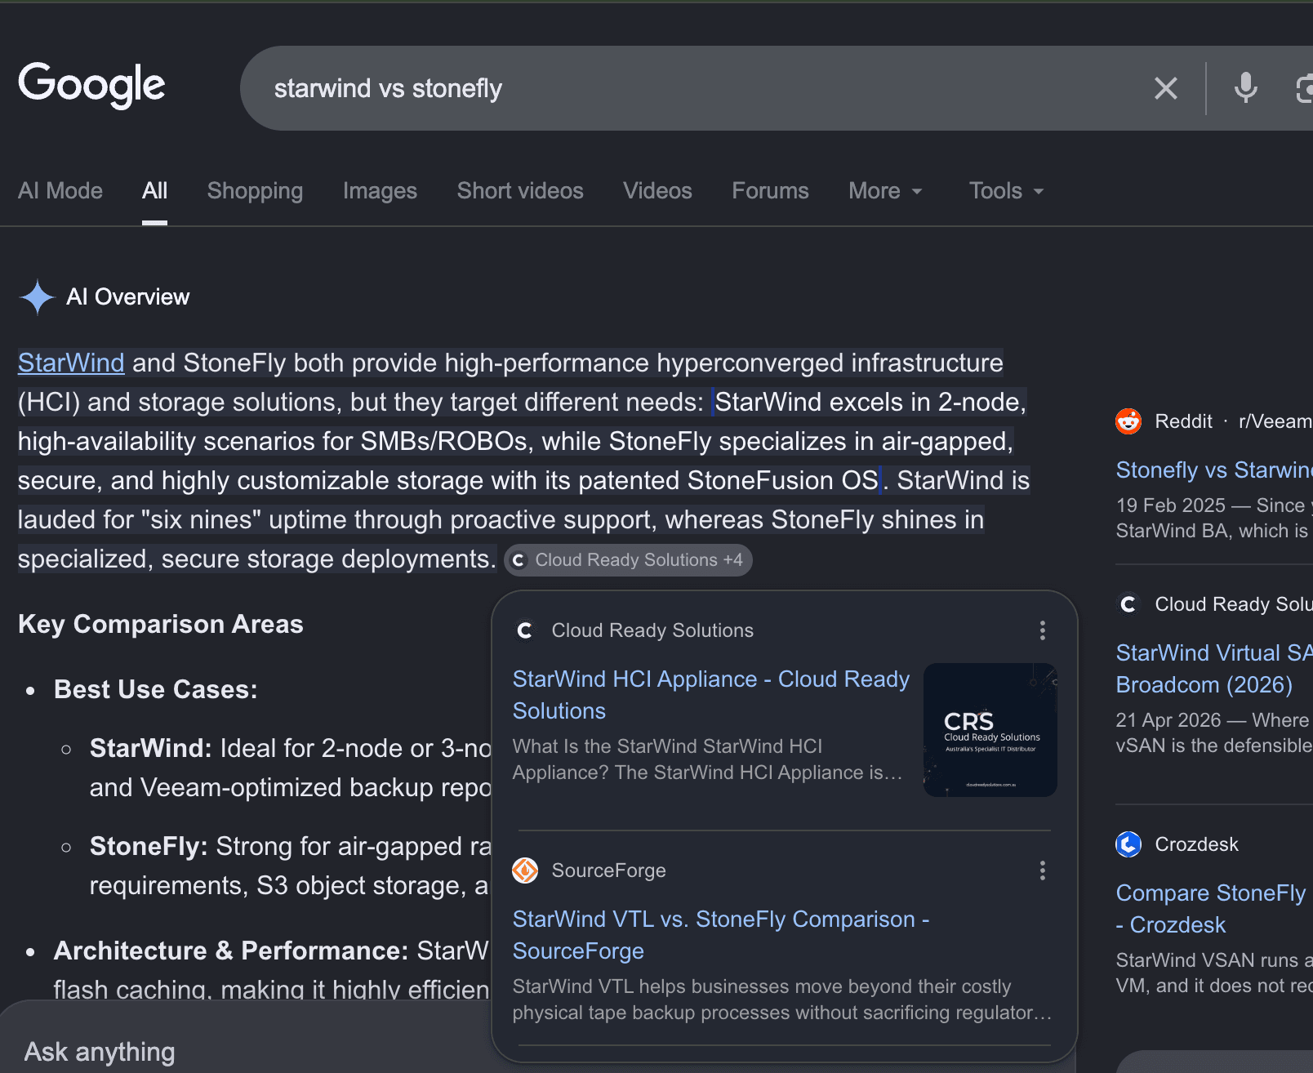Switch to Videos tab
Screen dimensions: 1313x1073
click(657, 191)
